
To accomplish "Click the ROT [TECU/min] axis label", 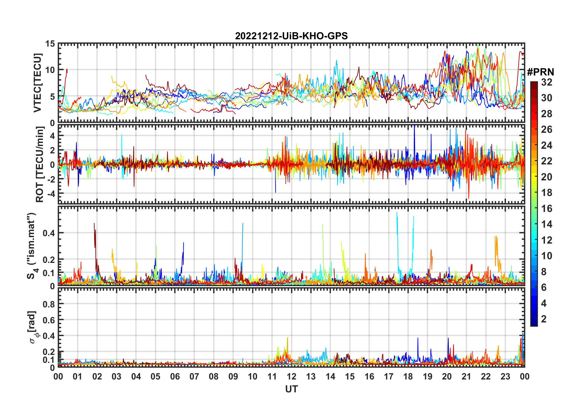I will 40,164.
